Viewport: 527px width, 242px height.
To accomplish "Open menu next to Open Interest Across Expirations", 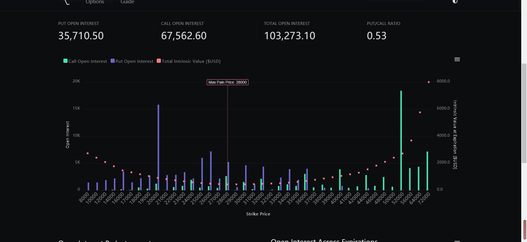I will coord(457,241).
